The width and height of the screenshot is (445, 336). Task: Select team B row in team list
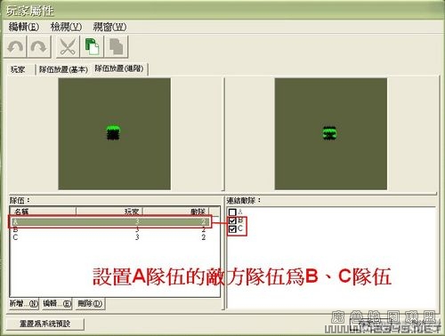pos(109,229)
